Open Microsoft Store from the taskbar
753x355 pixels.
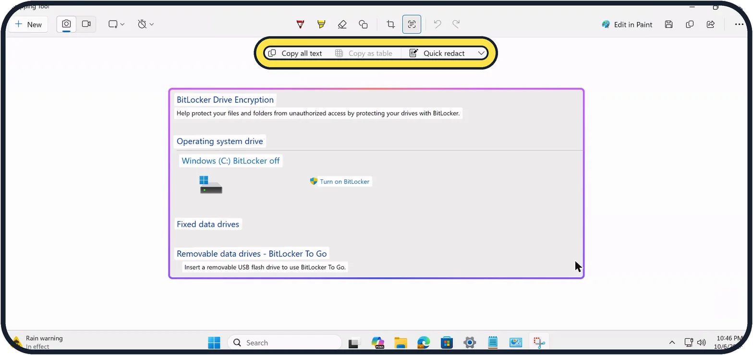point(447,343)
